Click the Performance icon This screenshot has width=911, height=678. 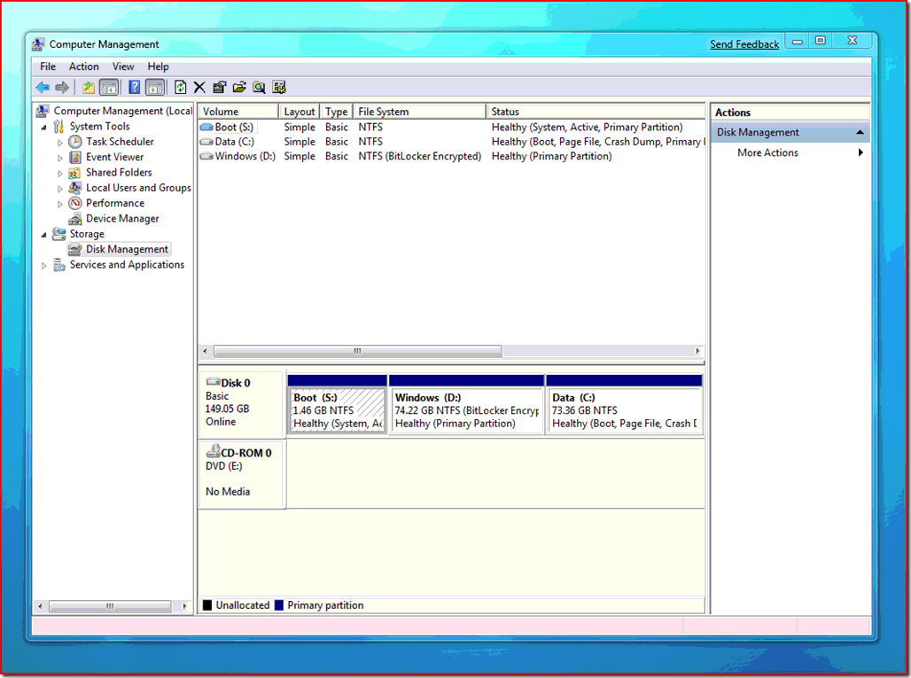point(75,203)
